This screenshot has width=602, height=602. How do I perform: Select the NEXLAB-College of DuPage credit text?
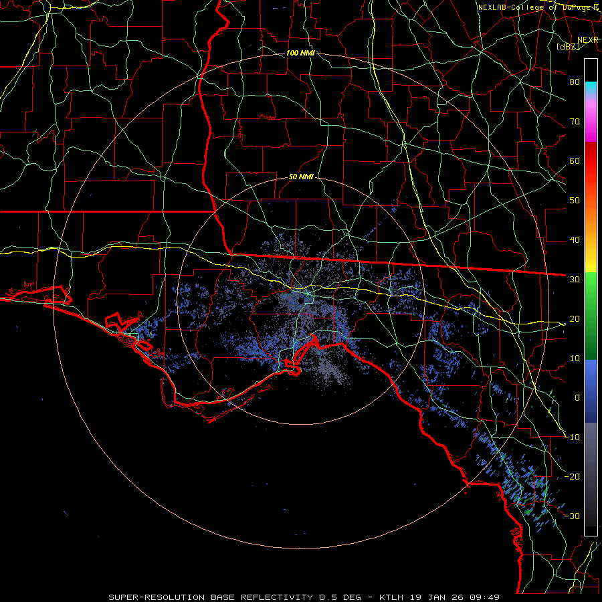(x=538, y=7)
